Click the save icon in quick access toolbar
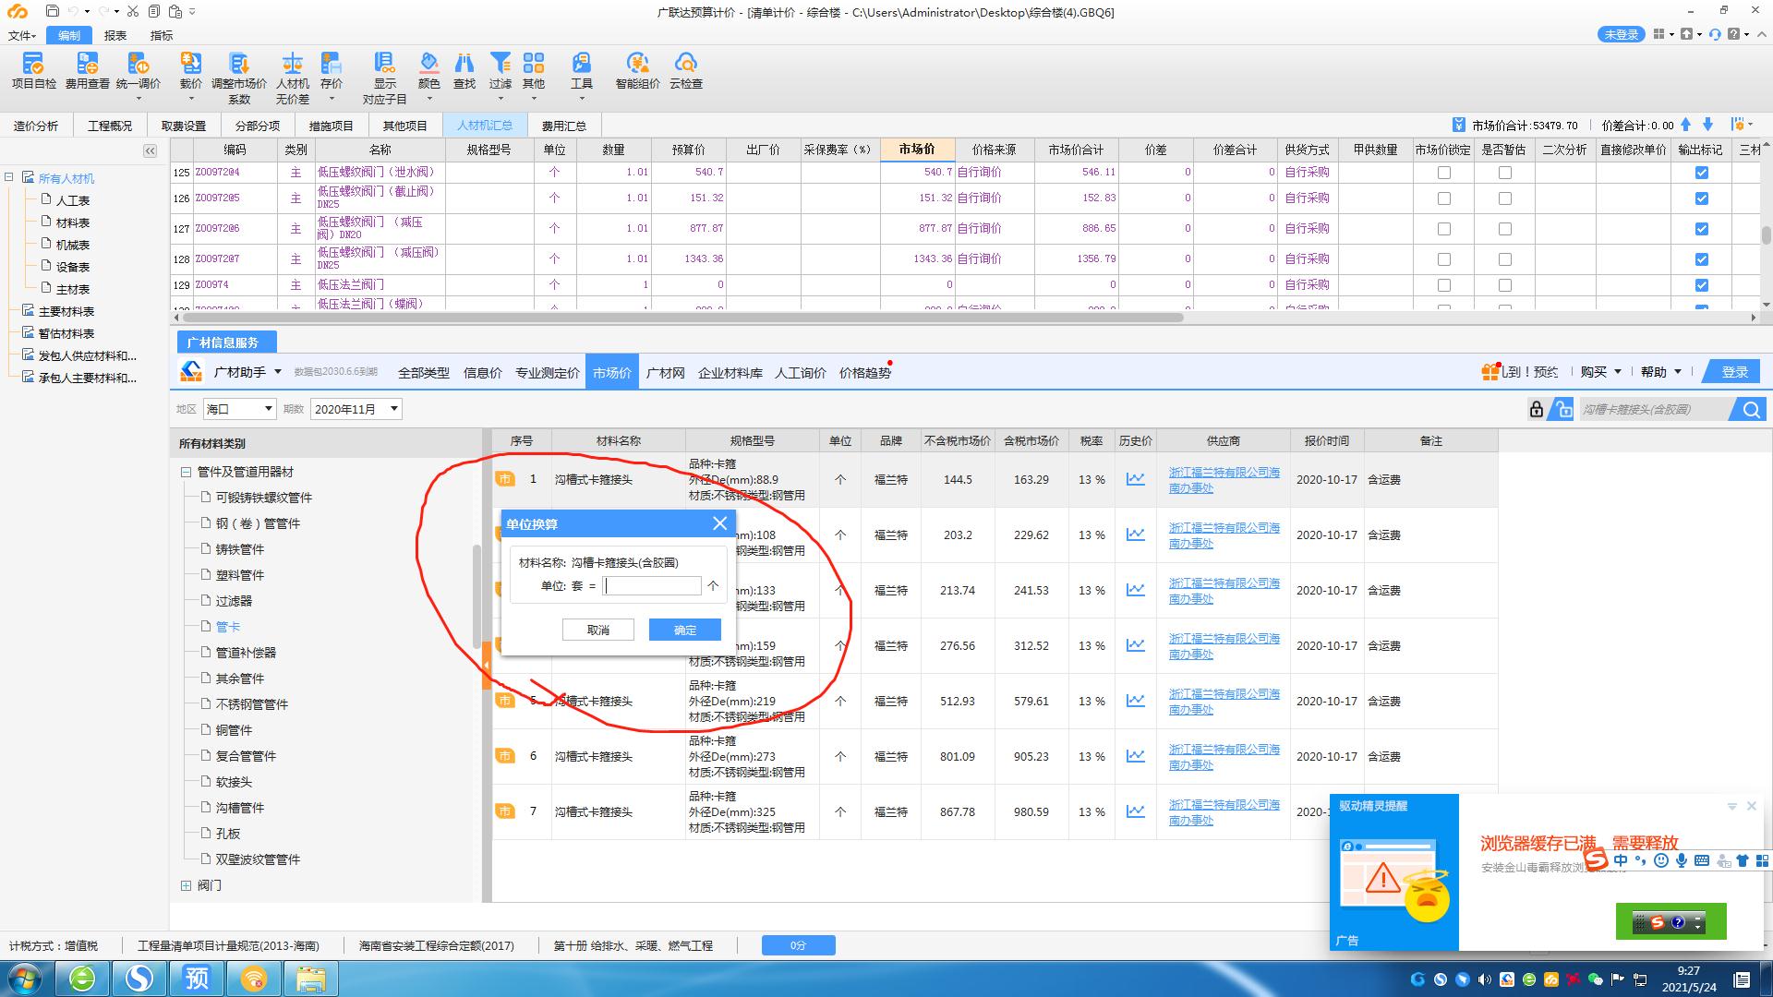 [x=52, y=11]
